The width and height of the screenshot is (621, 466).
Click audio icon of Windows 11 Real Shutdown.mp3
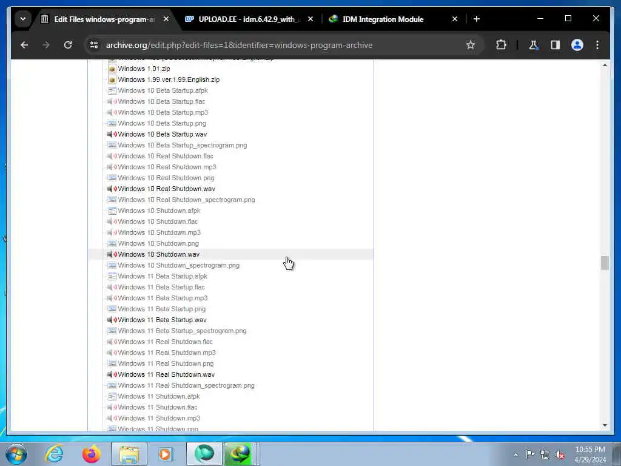112,353
